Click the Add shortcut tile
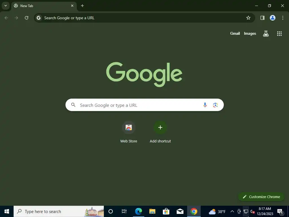Screen dimensions: 289x217 pyautogui.click(x=160, y=132)
